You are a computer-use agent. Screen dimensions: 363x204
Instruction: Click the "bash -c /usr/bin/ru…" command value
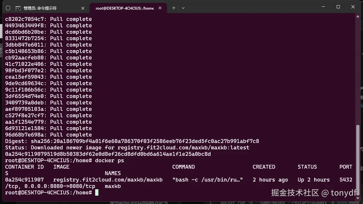(207, 180)
